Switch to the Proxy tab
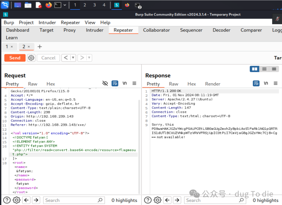Image resolution: width=282 pixels, height=205 pixels. tap(69, 30)
